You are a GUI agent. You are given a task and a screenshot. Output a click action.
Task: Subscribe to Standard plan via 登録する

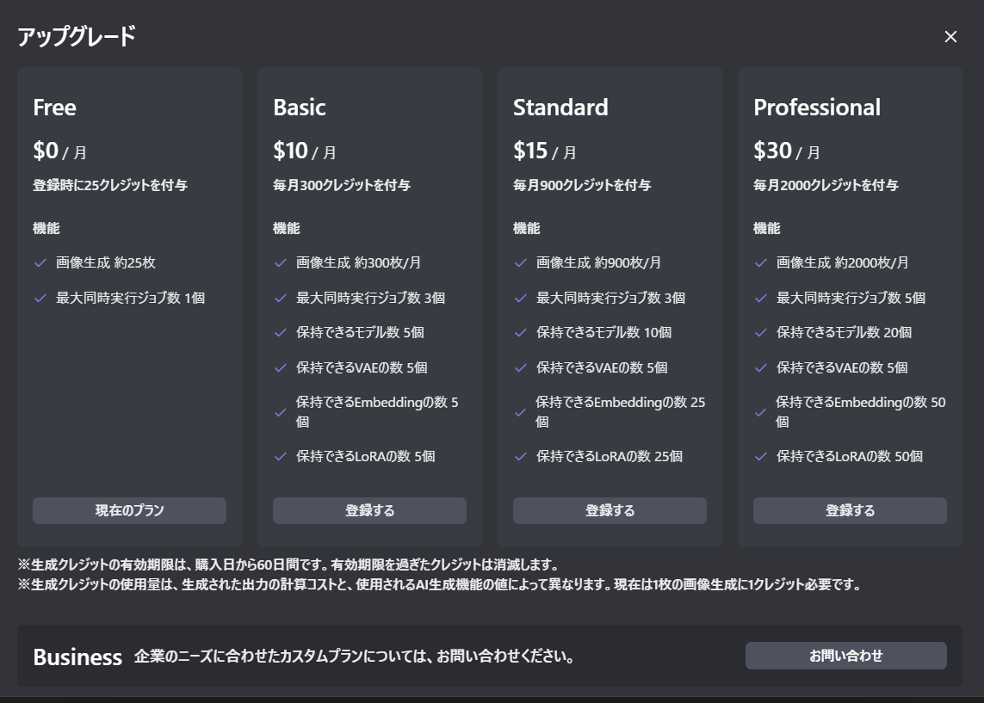point(610,510)
